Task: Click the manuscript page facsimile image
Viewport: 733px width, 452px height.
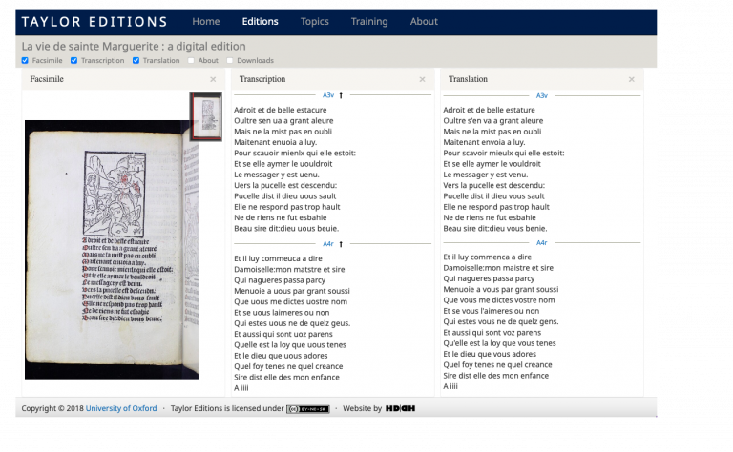Action: 112,250
